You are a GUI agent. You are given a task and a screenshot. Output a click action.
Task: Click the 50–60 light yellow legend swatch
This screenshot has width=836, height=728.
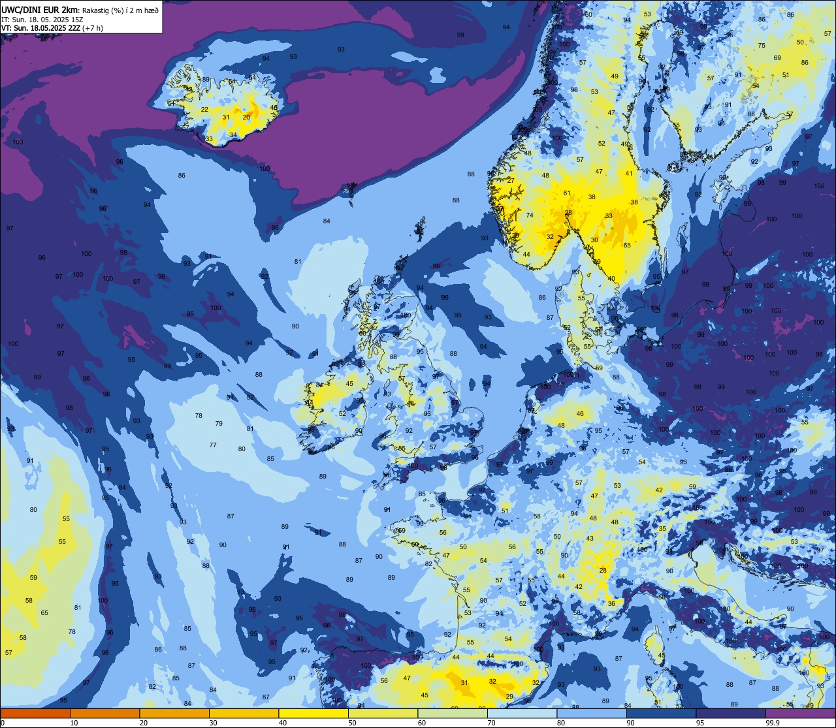click(383, 713)
